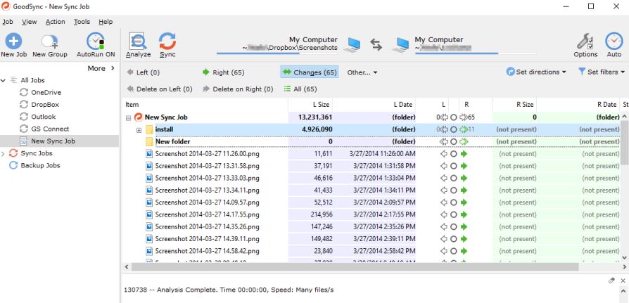The height and width of the screenshot is (303, 629).
Task: Filter by Right (65) changes
Action: tap(224, 72)
